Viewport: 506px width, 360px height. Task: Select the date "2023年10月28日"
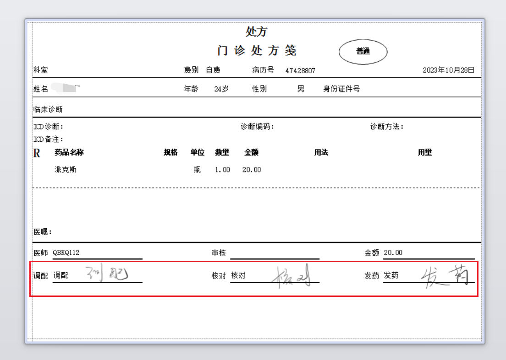point(448,70)
